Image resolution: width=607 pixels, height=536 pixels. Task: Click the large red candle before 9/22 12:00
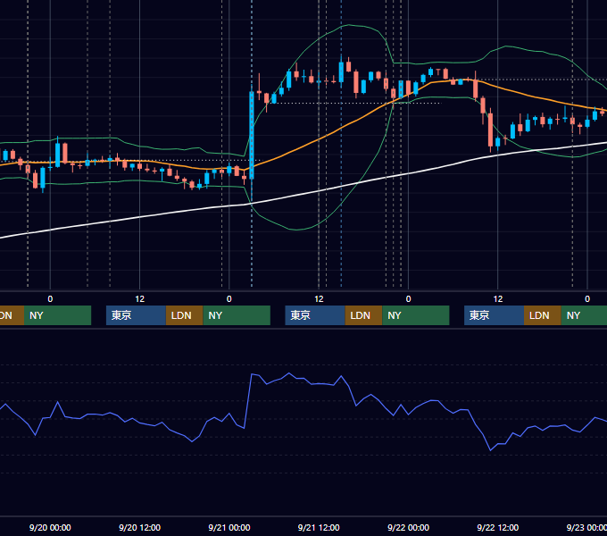click(490, 130)
